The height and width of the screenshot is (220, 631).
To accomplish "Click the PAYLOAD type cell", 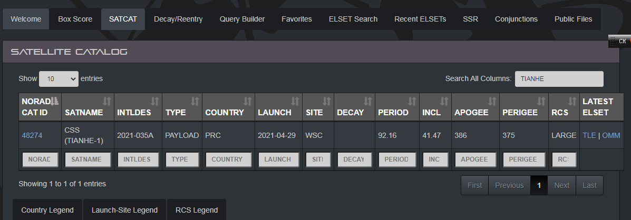I will coord(182,135).
